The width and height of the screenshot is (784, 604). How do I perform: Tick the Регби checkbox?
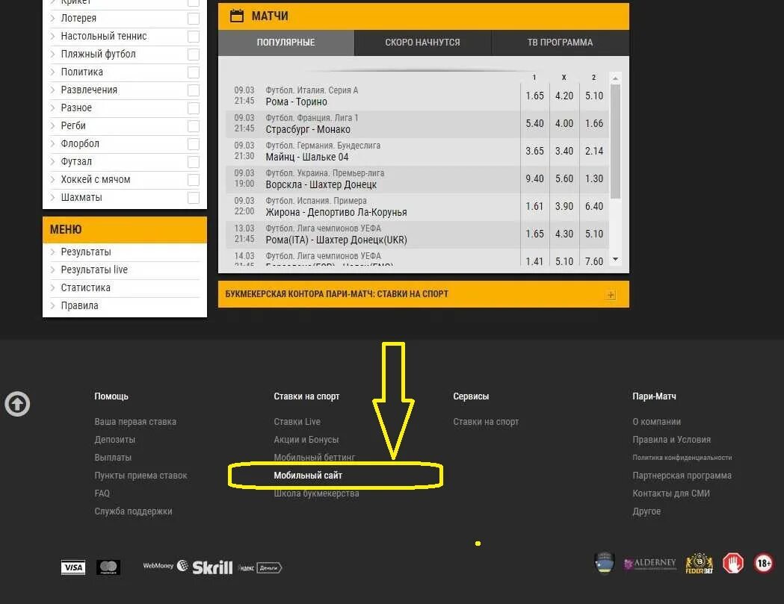tap(194, 126)
